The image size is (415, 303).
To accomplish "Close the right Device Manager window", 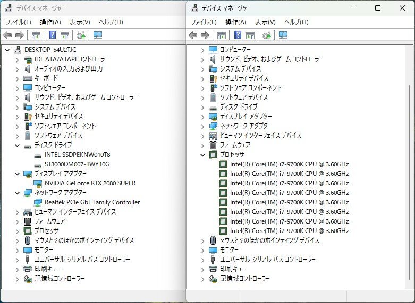I will point(402,8).
